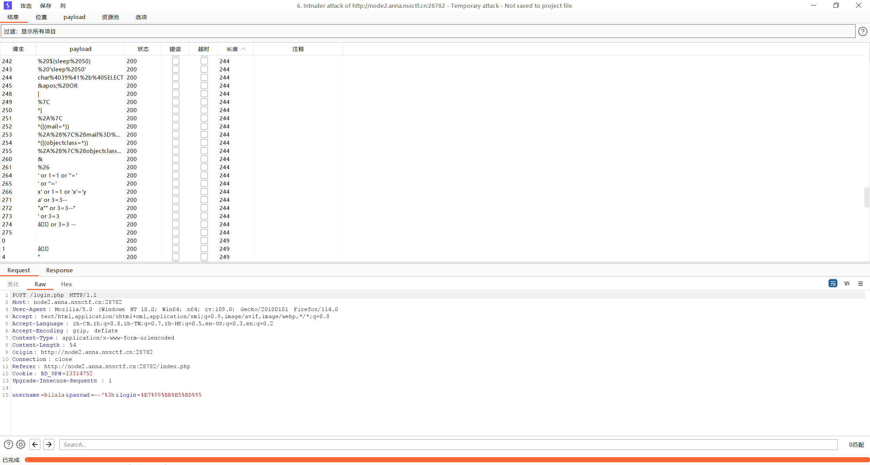
Task: Click the filter bar 显示所有项目
Action: click(428, 31)
